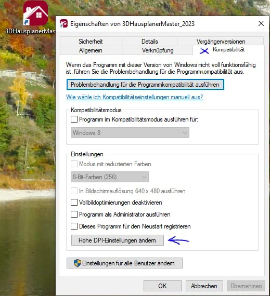
Task: Toggle Dieses Programm für den Neustart registrieren
Action: point(74,226)
